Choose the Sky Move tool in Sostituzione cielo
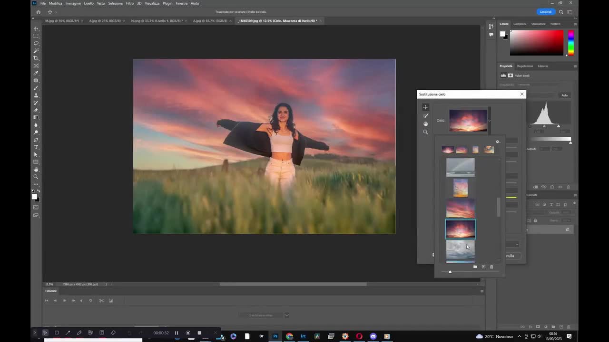This screenshot has width=609, height=342. click(425, 107)
